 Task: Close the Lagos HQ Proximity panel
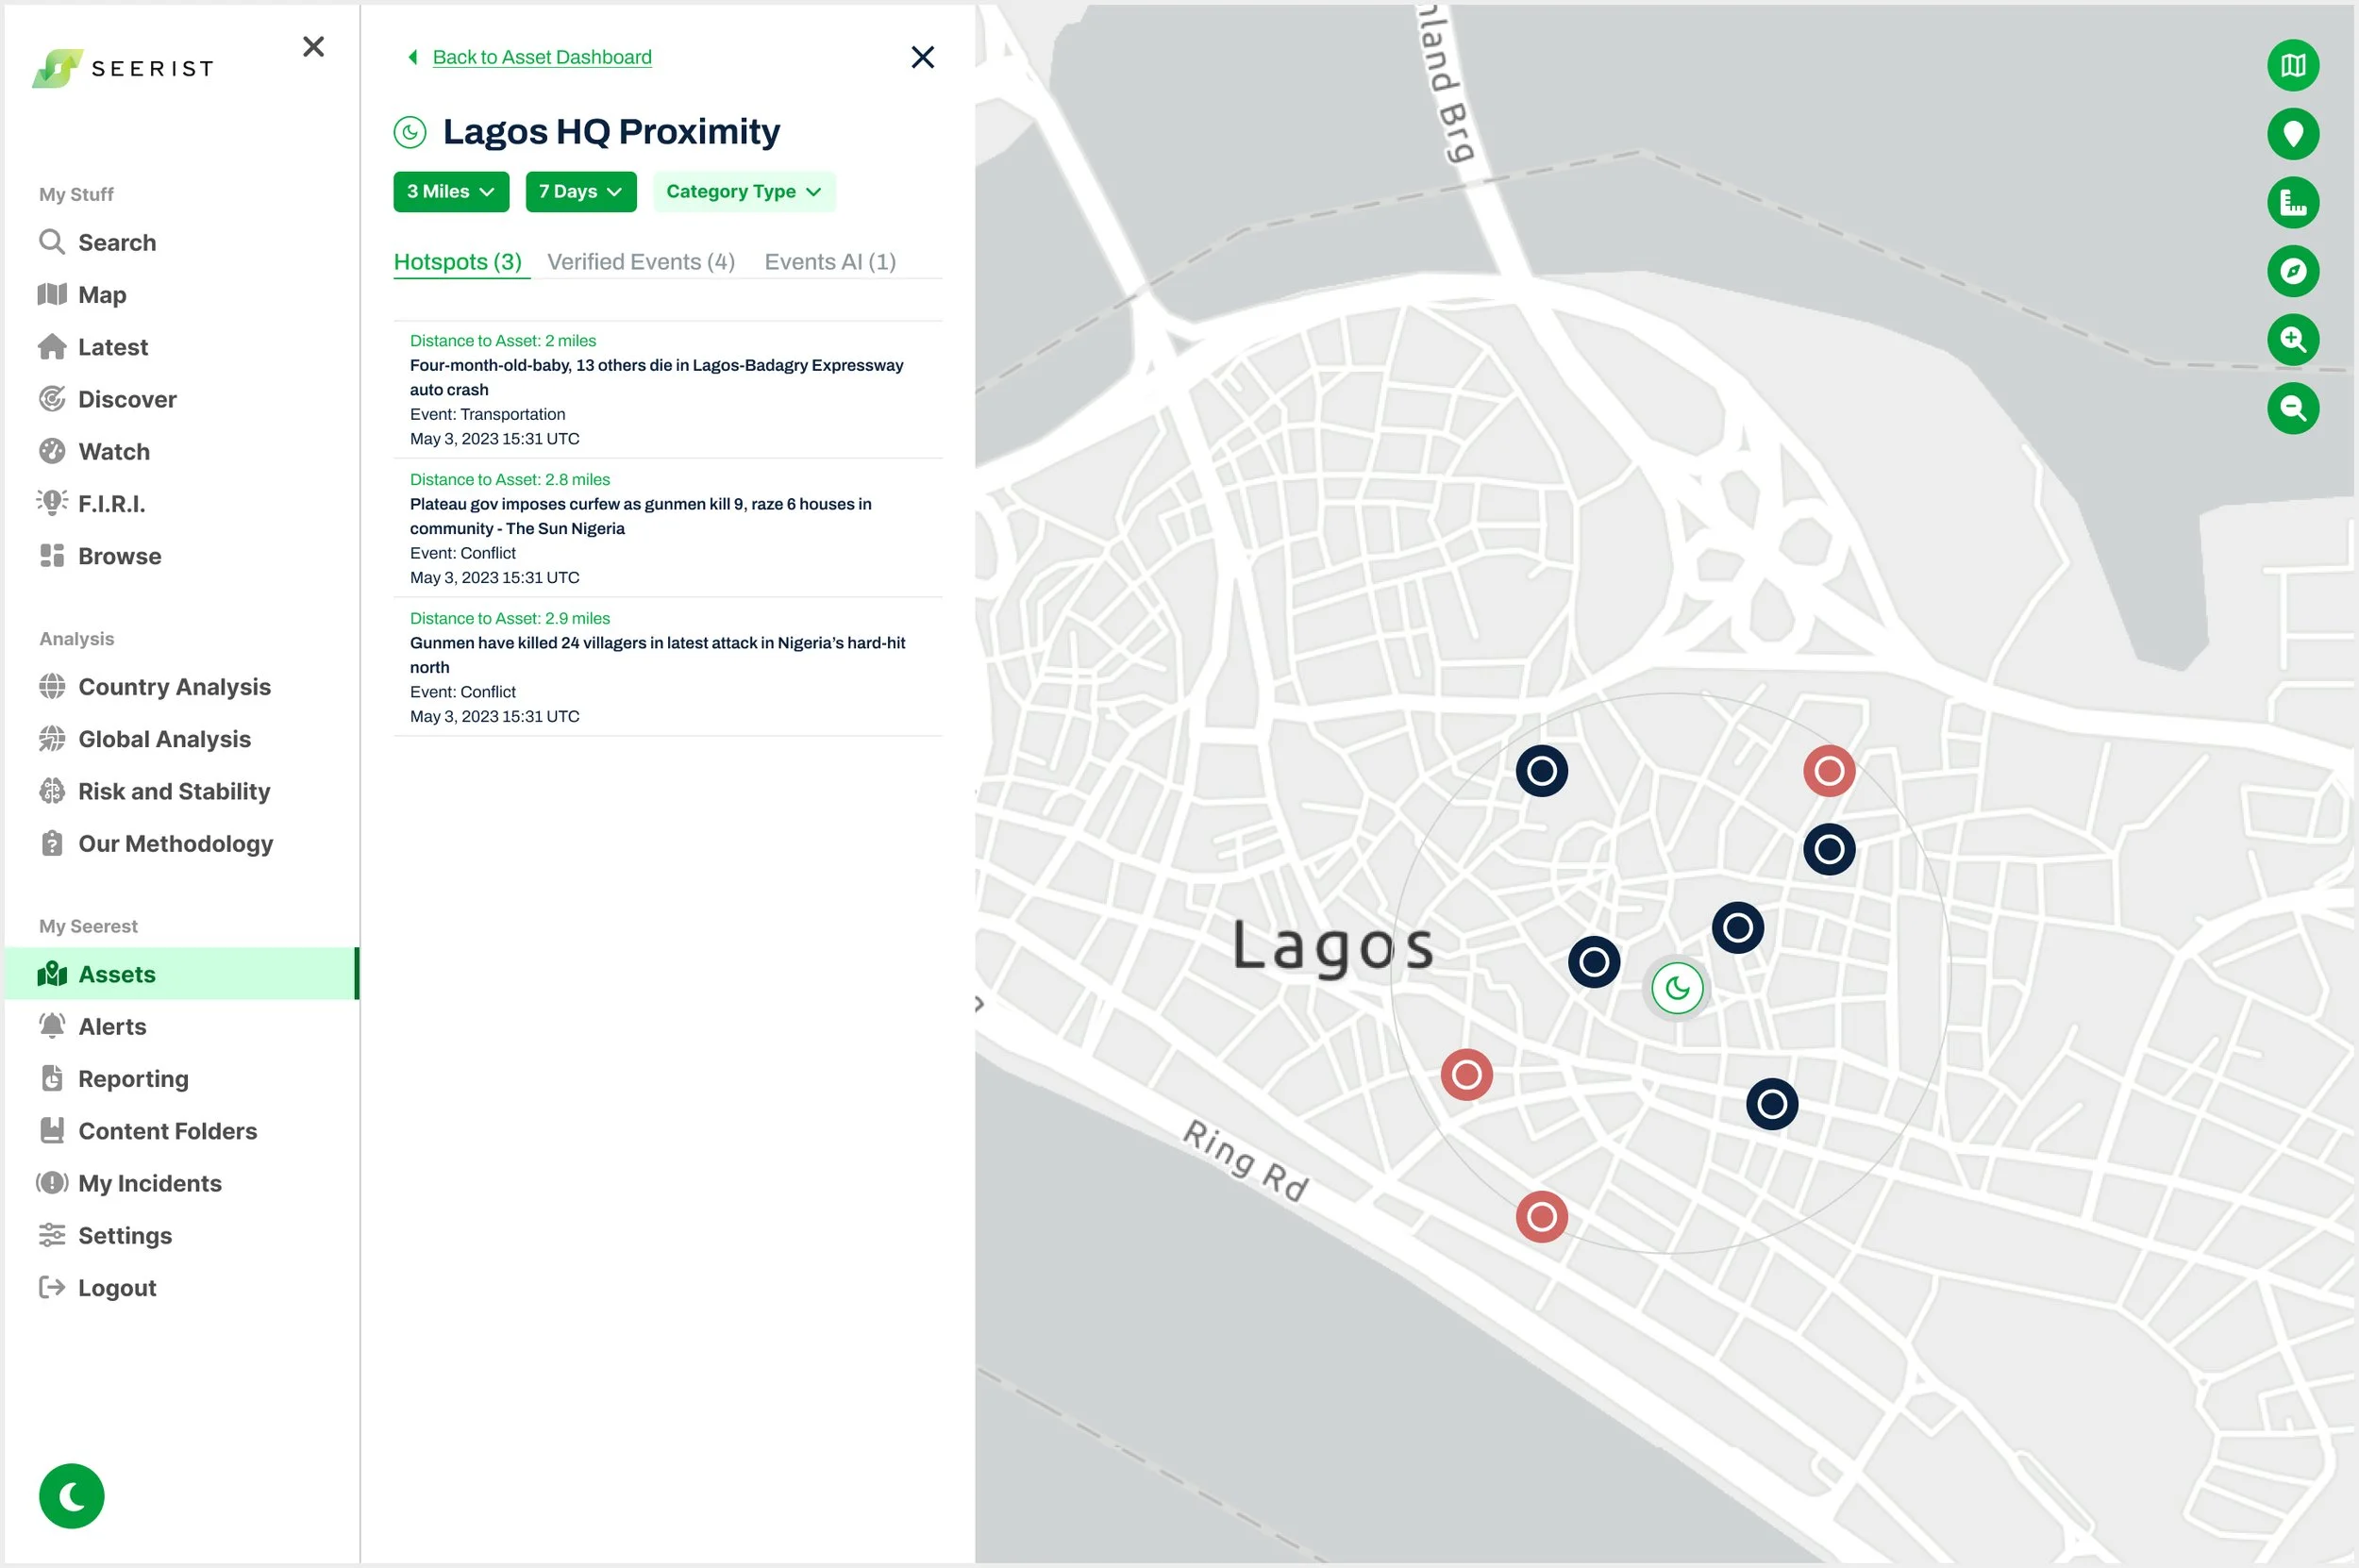click(x=922, y=57)
